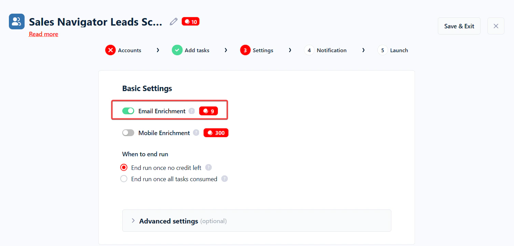514x246 pixels.
Task: Select End run once no credit left
Action: [124, 168]
